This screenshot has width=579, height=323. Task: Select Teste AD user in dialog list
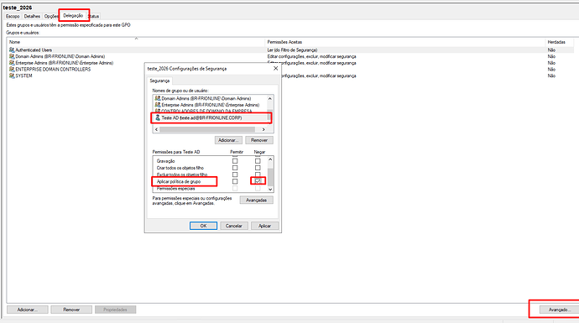[210, 117]
